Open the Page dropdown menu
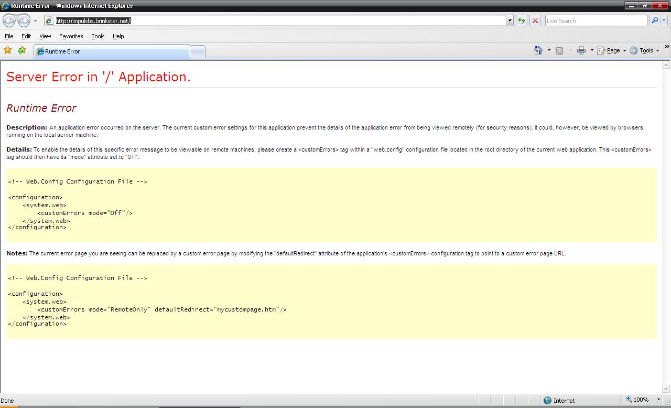 click(x=613, y=50)
